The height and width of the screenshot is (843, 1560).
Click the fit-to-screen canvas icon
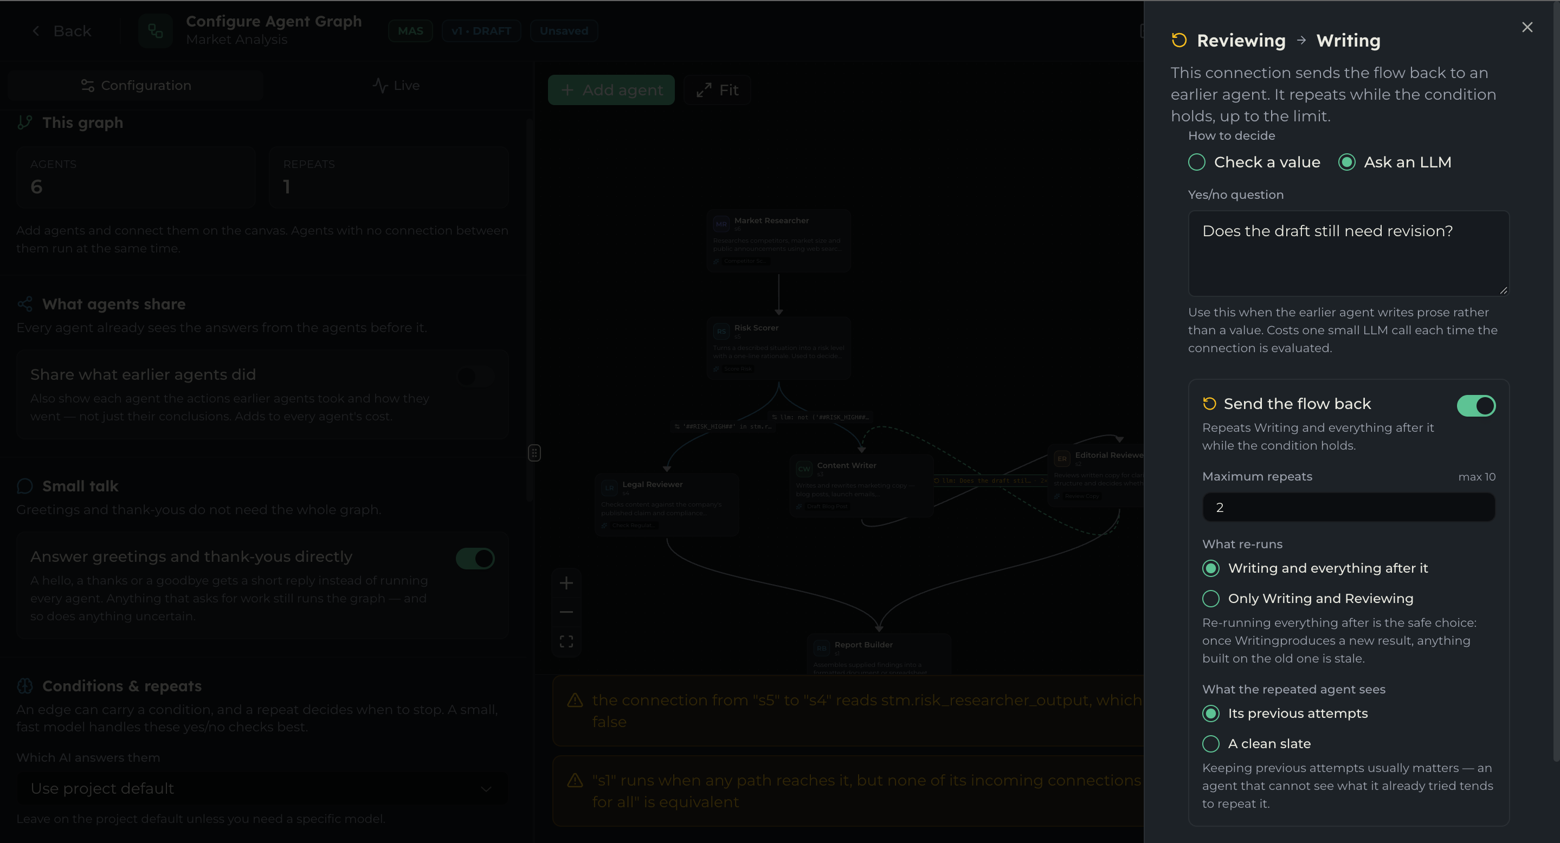[566, 641]
